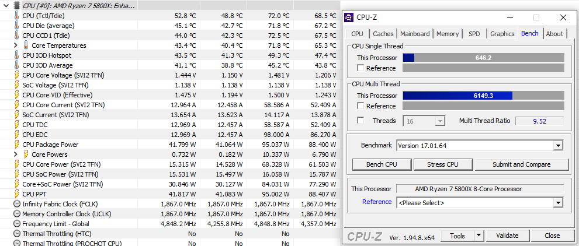The width and height of the screenshot is (579, 246).
Task: Click Submit and Compare button
Action: 521,164
